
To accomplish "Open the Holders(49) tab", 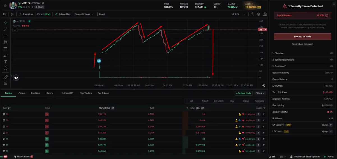I will (x=67, y=93).
